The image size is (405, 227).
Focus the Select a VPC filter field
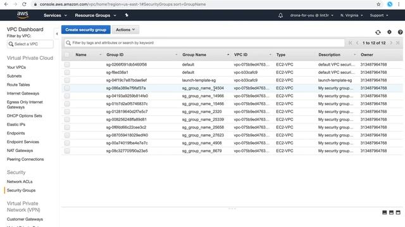coord(30,44)
